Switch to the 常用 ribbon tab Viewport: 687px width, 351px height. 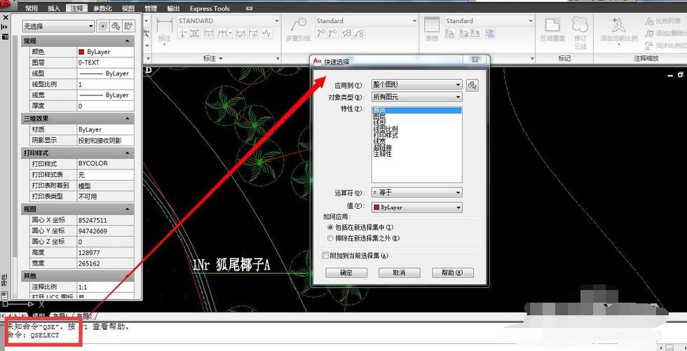coord(32,8)
